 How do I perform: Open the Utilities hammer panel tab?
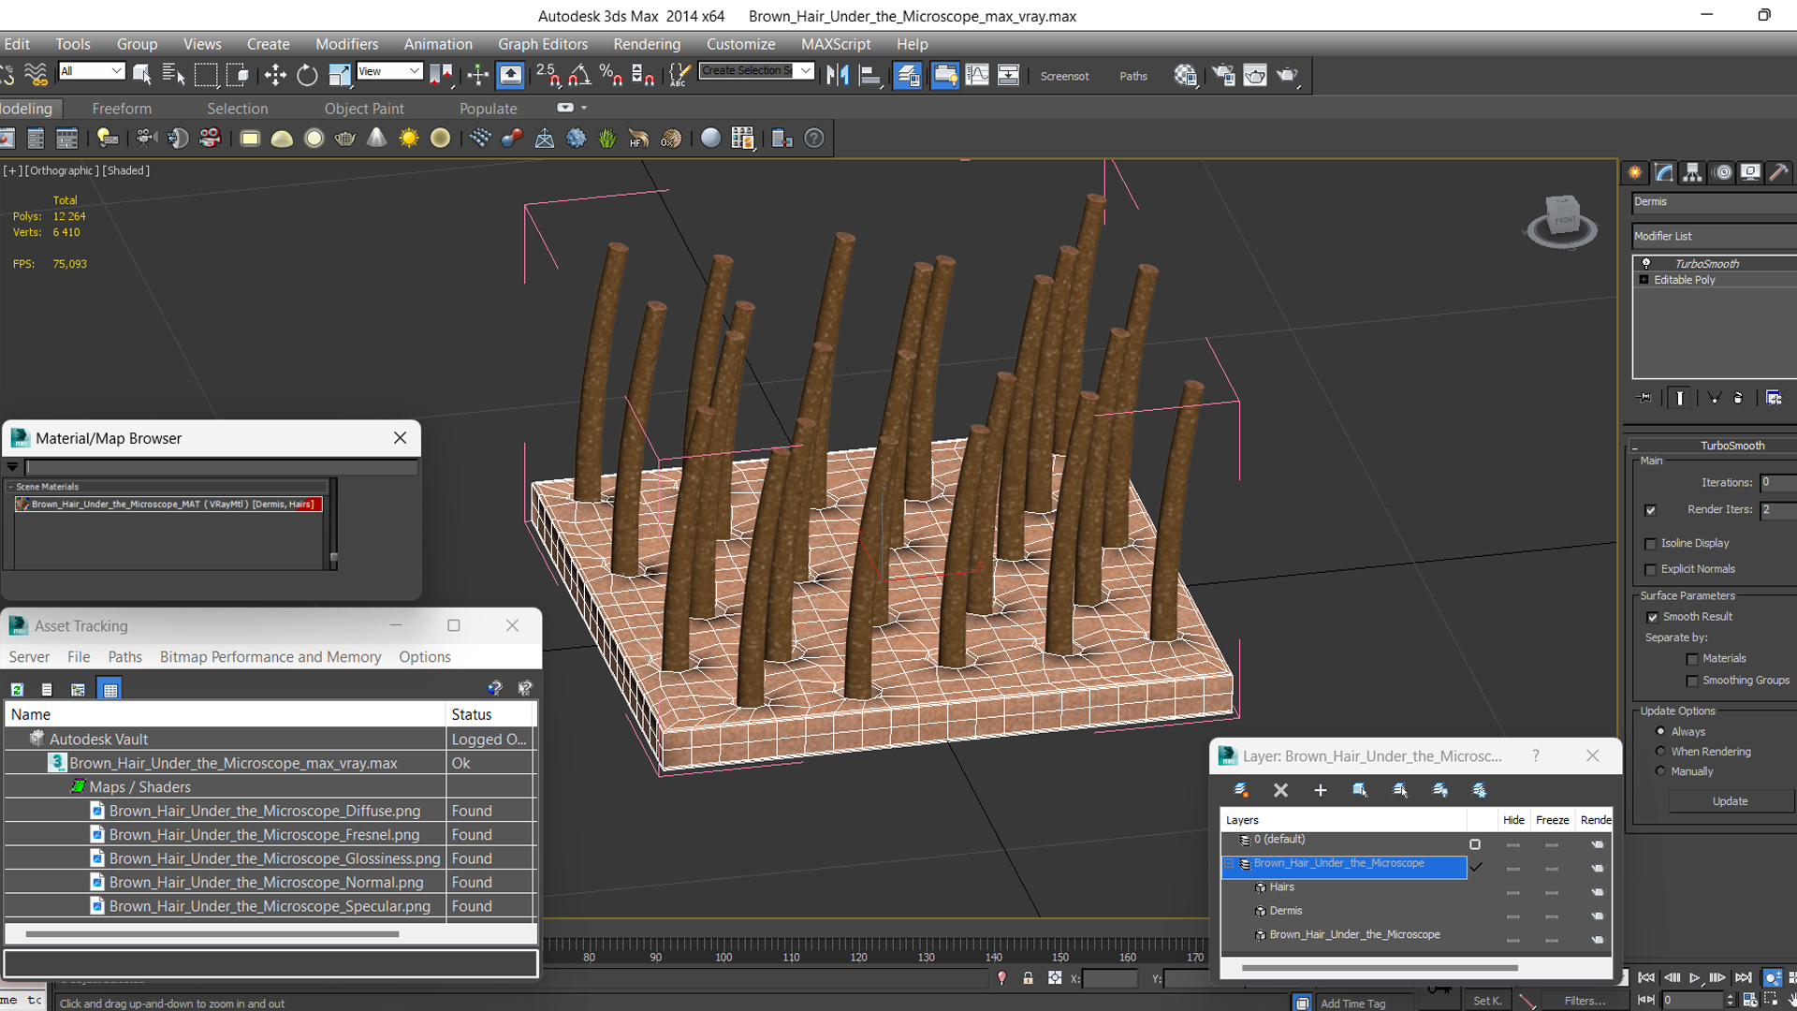[1779, 172]
